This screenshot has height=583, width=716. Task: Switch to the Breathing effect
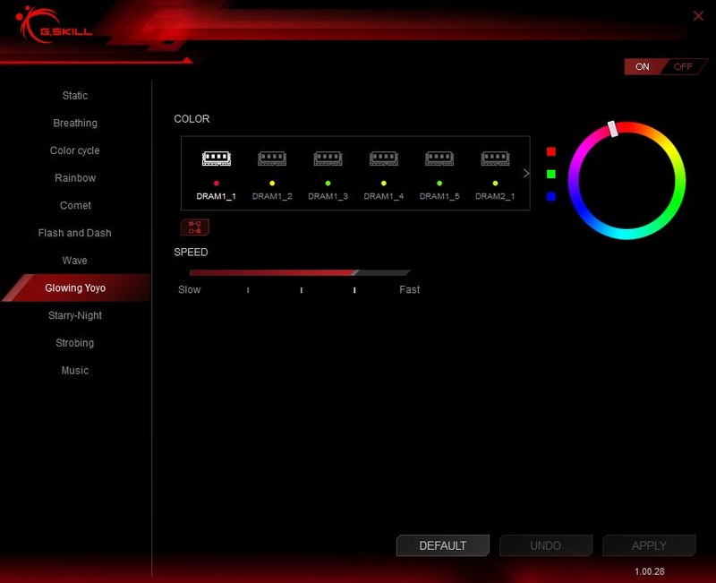click(x=75, y=123)
